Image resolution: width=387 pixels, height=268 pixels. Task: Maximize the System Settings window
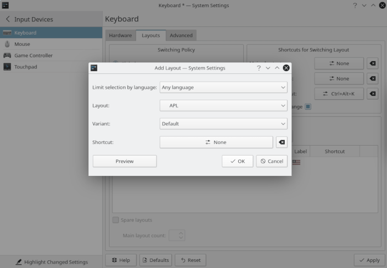click(x=373, y=6)
